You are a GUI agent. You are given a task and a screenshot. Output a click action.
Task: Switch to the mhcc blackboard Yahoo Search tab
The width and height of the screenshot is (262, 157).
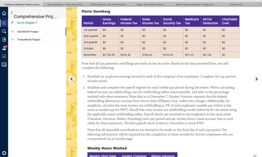click(65, 4)
